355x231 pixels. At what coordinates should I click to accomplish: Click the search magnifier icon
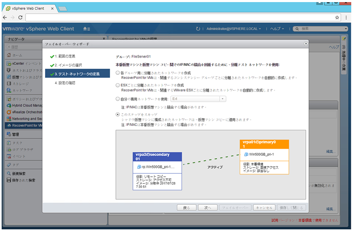[297, 29]
